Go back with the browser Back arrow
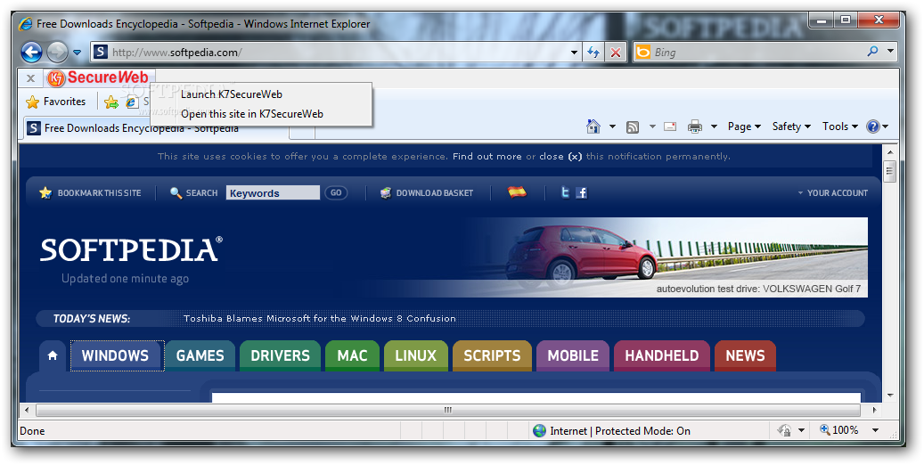Image resolution: width=924 pixels, height=465 pixels. pyautogui.click(x=31, y=53)
